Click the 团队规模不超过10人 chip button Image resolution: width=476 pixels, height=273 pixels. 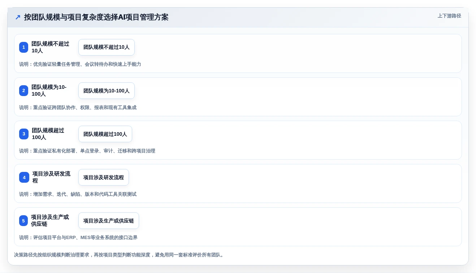tap(107, 47)
